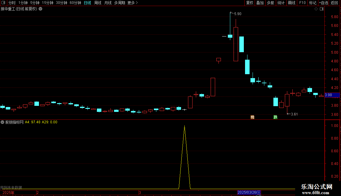Click the current price 3.98 tag
Image resolution: width=341 pixels, height=196 pixels.
pyautogui.click(x=332, y=95)
